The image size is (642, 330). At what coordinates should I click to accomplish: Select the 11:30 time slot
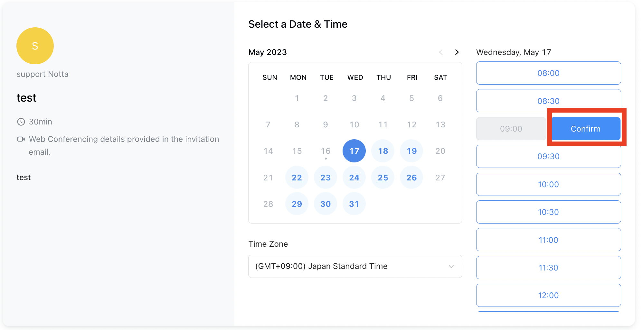click(548, 268)
